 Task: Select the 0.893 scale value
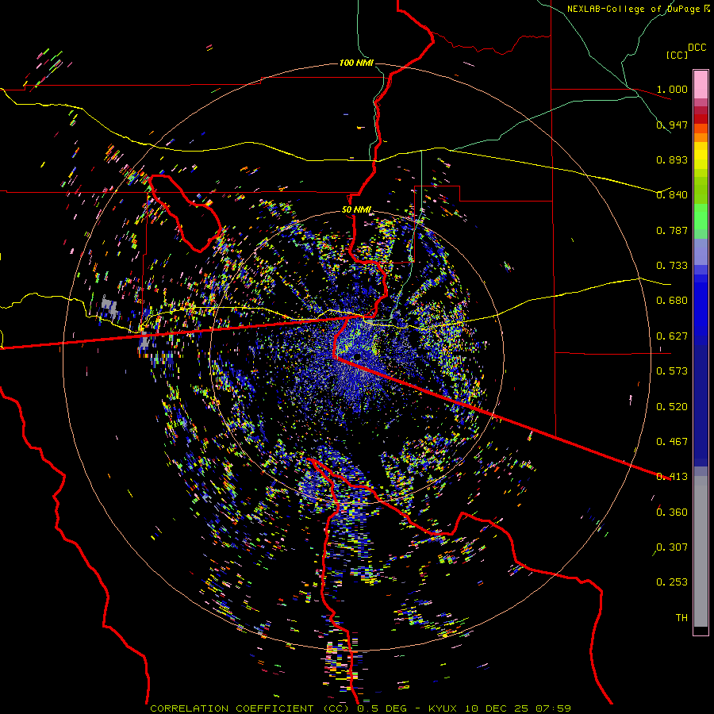coord(672,159)
